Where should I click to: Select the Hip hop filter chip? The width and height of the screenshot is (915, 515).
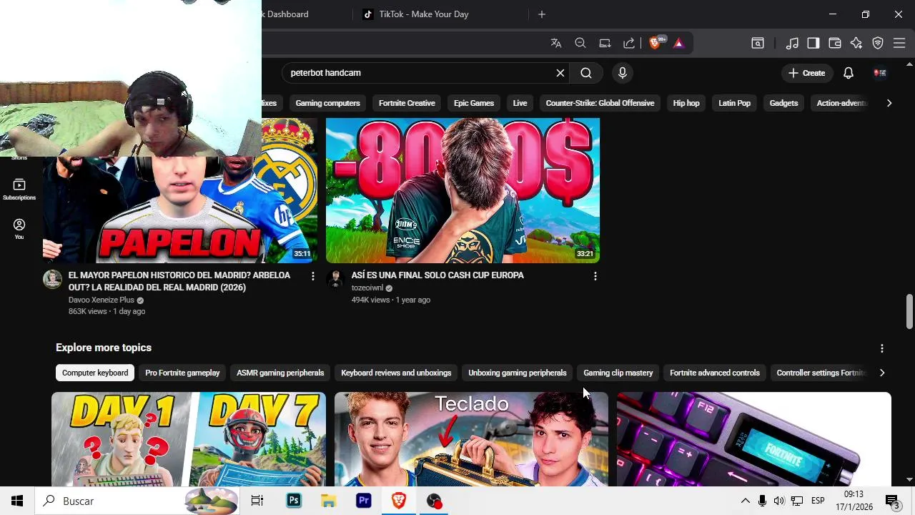686,103
